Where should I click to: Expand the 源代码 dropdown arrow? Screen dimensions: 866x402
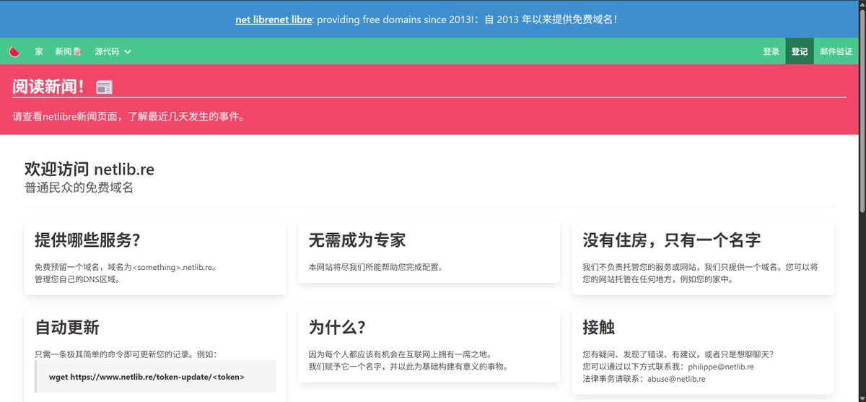pyautogui.click(x=128, y=51)
